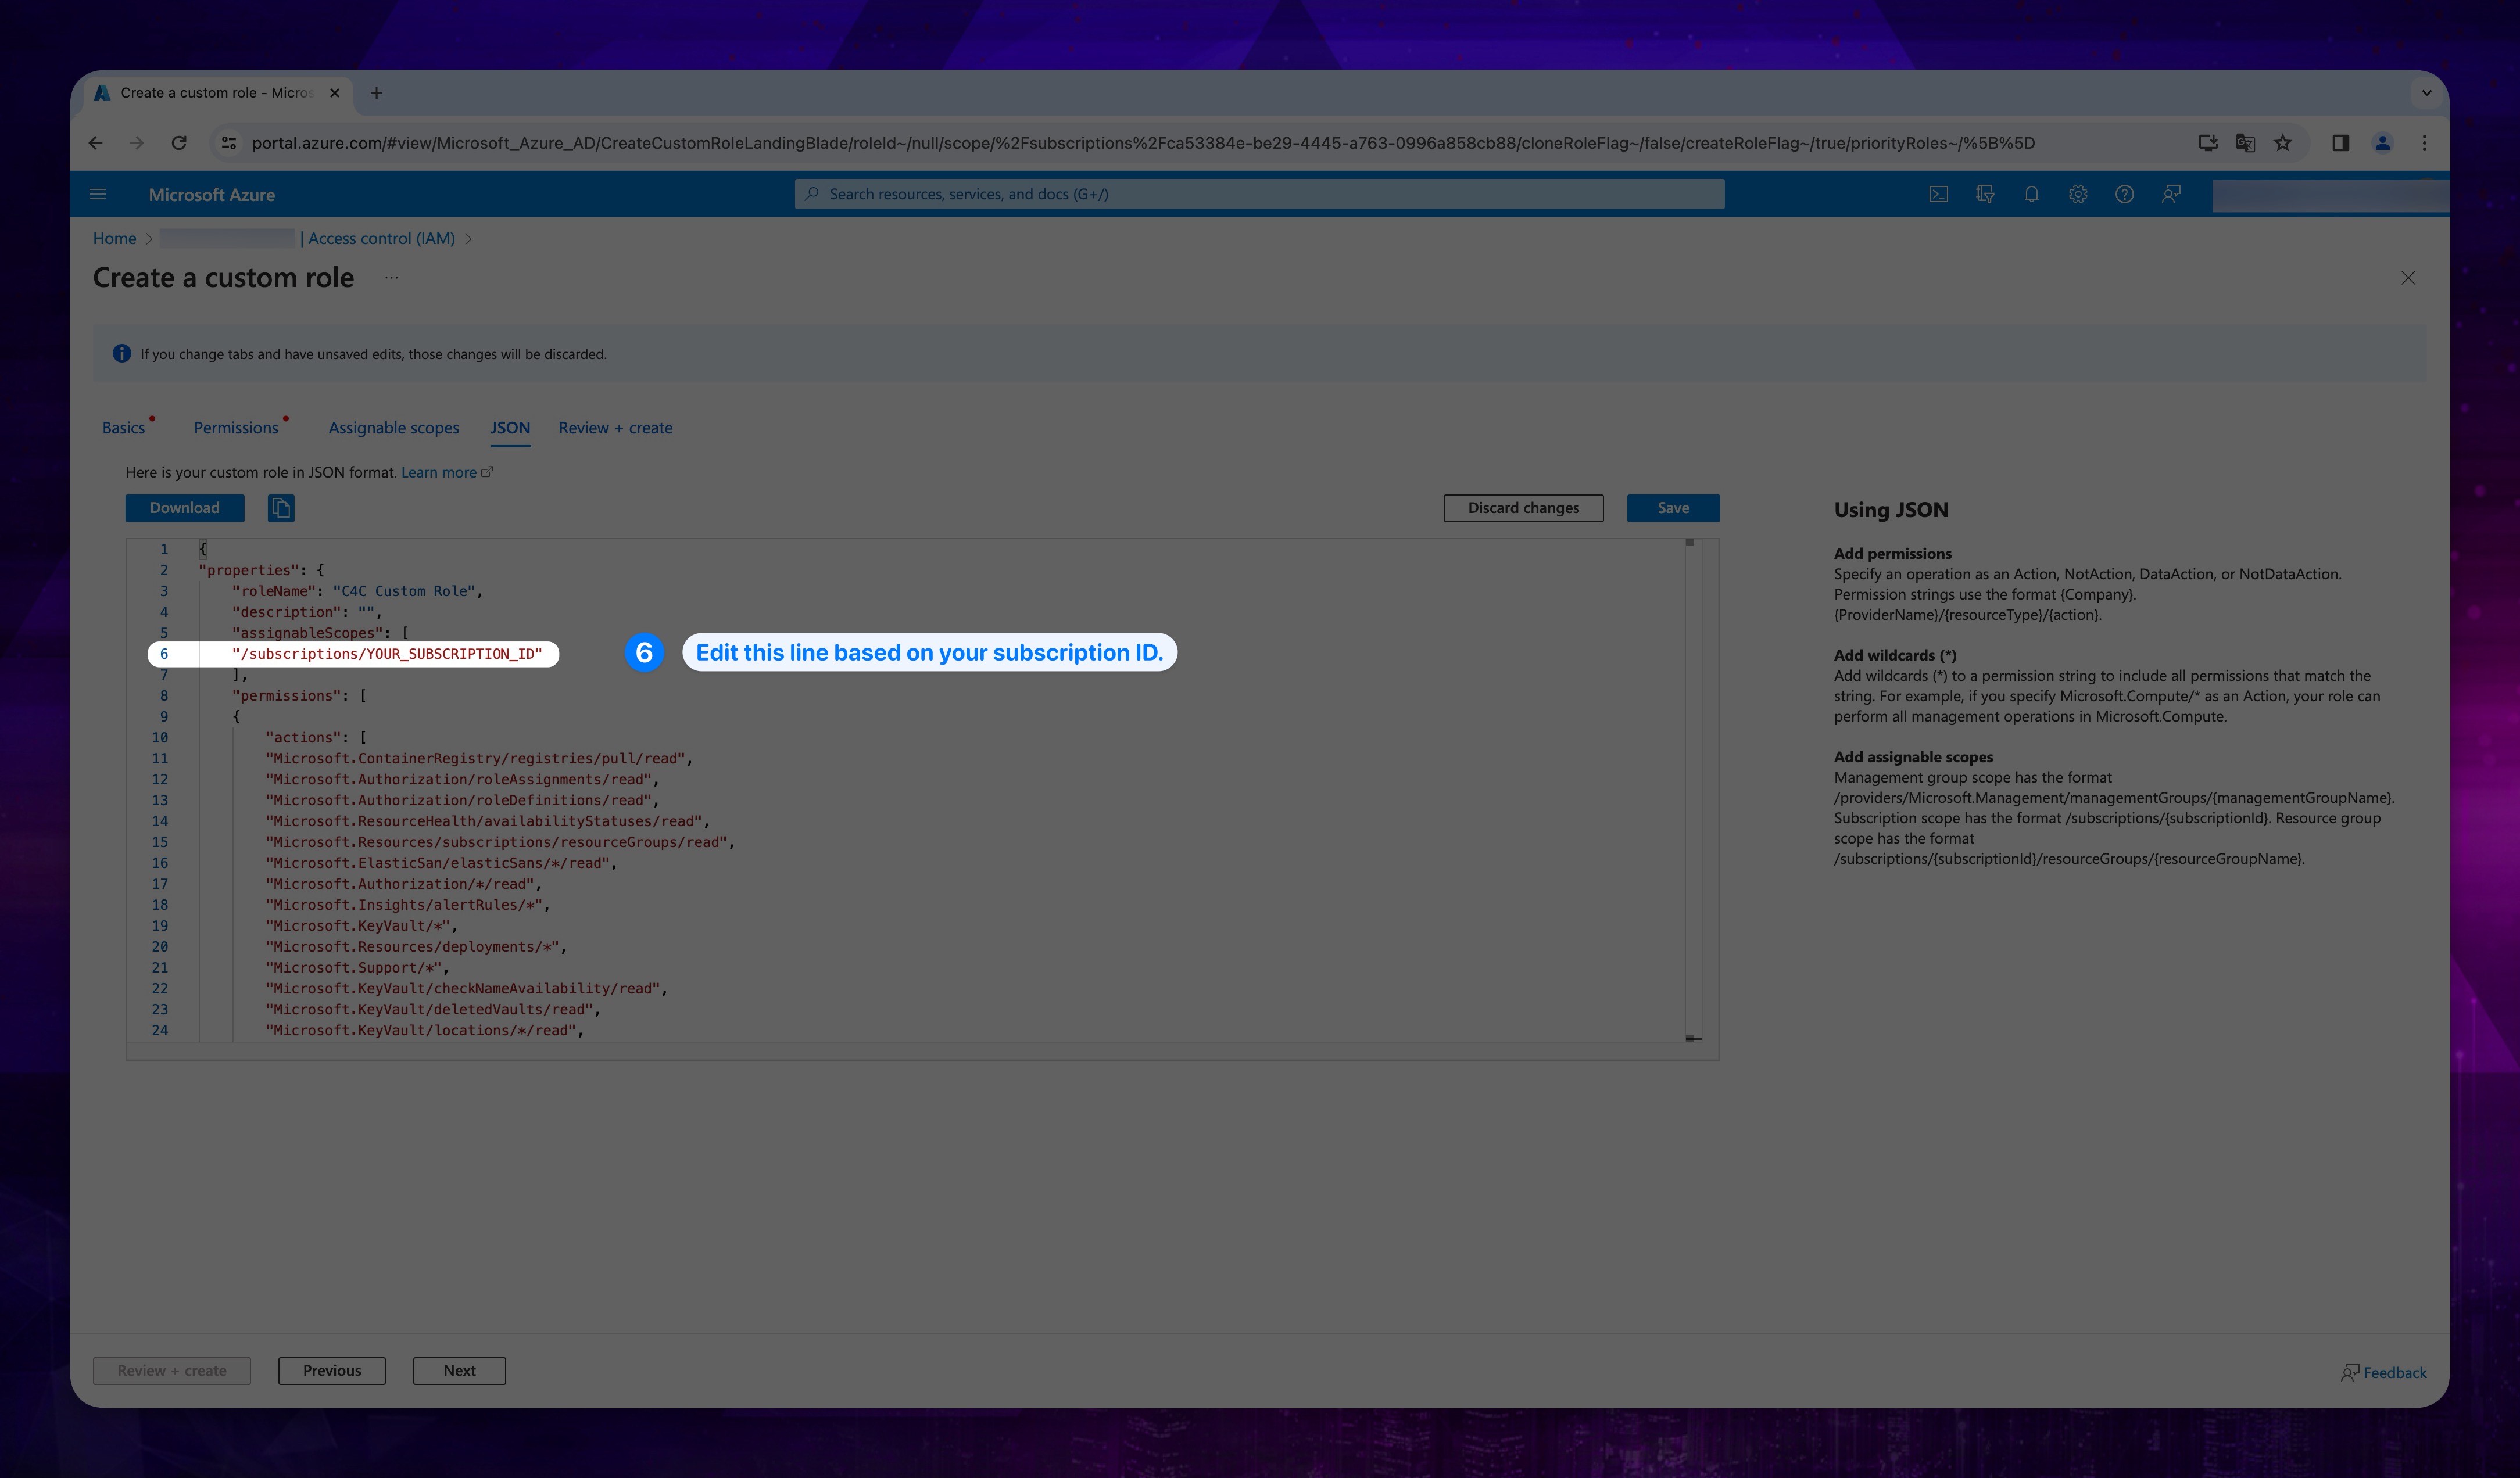
Task: Click the ElasticSan elasticSans read line
Action: [441, 863]
